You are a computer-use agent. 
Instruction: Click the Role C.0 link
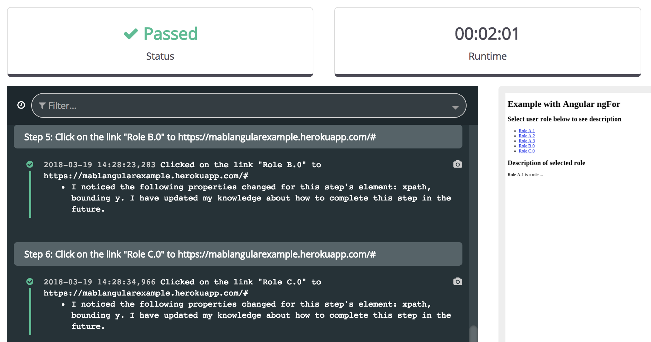coord(527,151)
